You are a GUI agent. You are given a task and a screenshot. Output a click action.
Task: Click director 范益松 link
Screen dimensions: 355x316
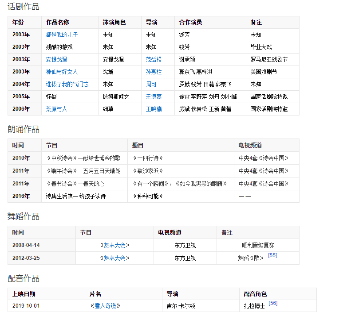(154, 59)
